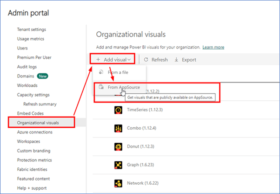Click the Add visual button label
Screen dimensions: 280x194
click(115, 60)
